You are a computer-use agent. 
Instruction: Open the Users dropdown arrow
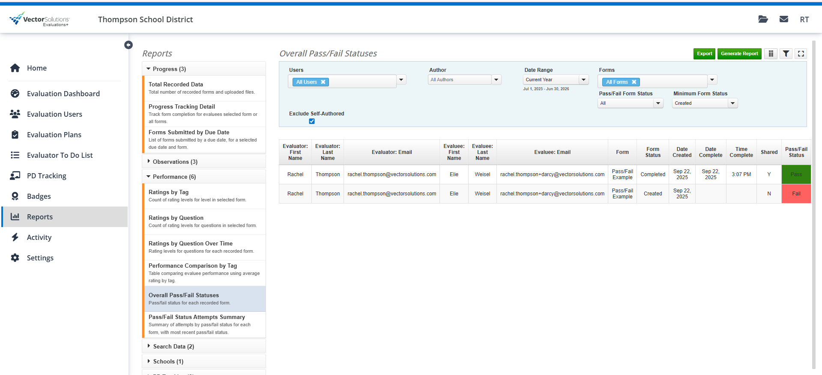(401, 80)
